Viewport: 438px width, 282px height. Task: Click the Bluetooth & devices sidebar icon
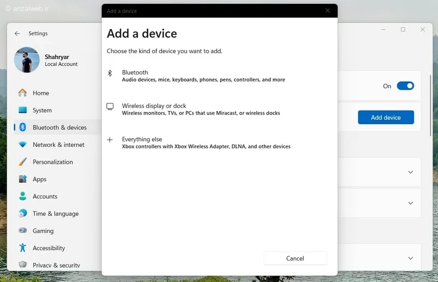click(x=22, y=127)
